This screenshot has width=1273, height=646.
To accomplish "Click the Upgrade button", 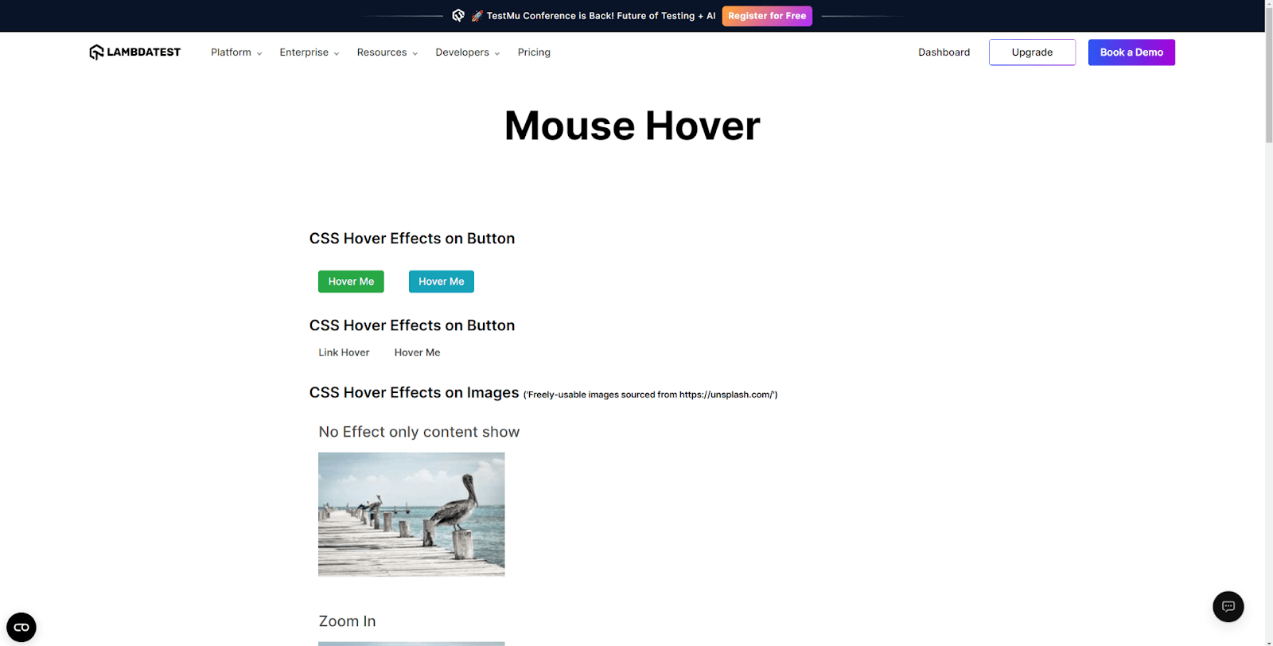I will [1032, 53].
